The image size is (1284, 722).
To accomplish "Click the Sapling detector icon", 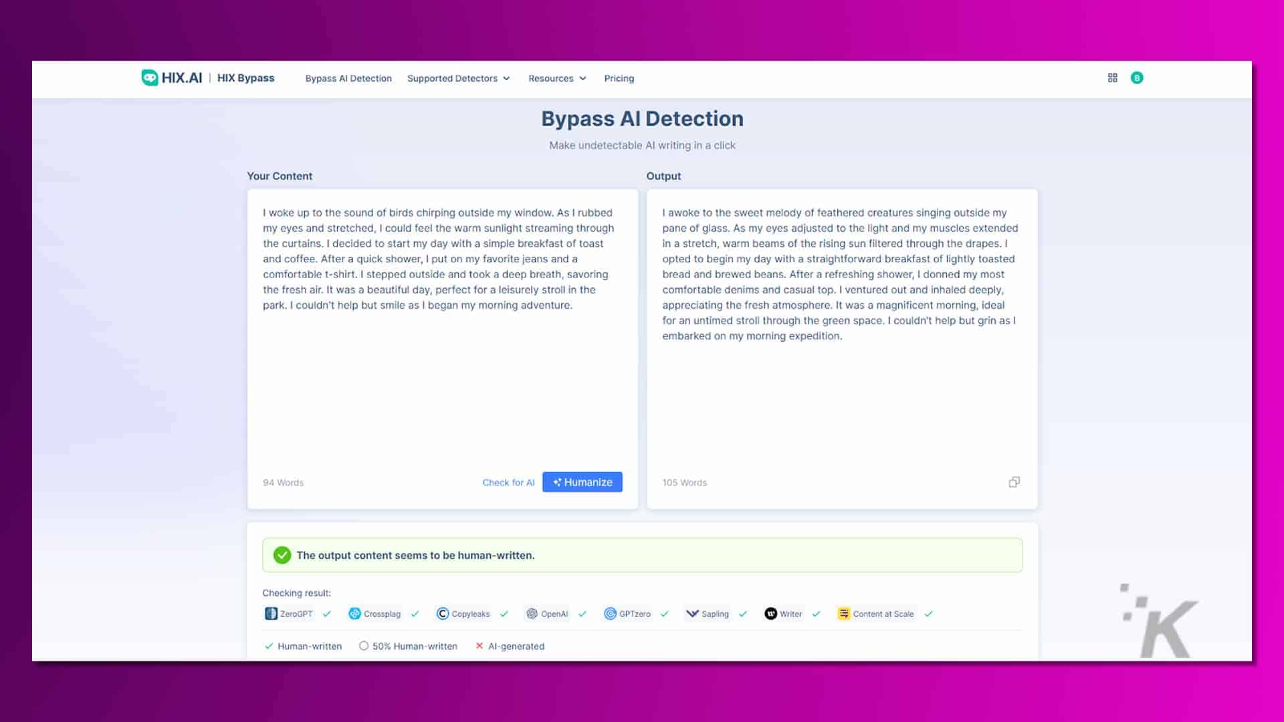I will click(x=692, y=614).
